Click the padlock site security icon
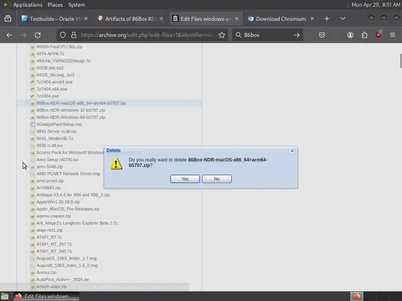The width and height of the screenshot is (402, 301). pyautogui.click(x=74, y=35)
